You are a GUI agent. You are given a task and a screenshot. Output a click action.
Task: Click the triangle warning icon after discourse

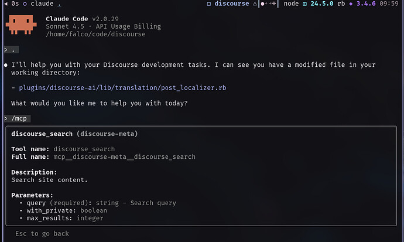click(255, 4)
